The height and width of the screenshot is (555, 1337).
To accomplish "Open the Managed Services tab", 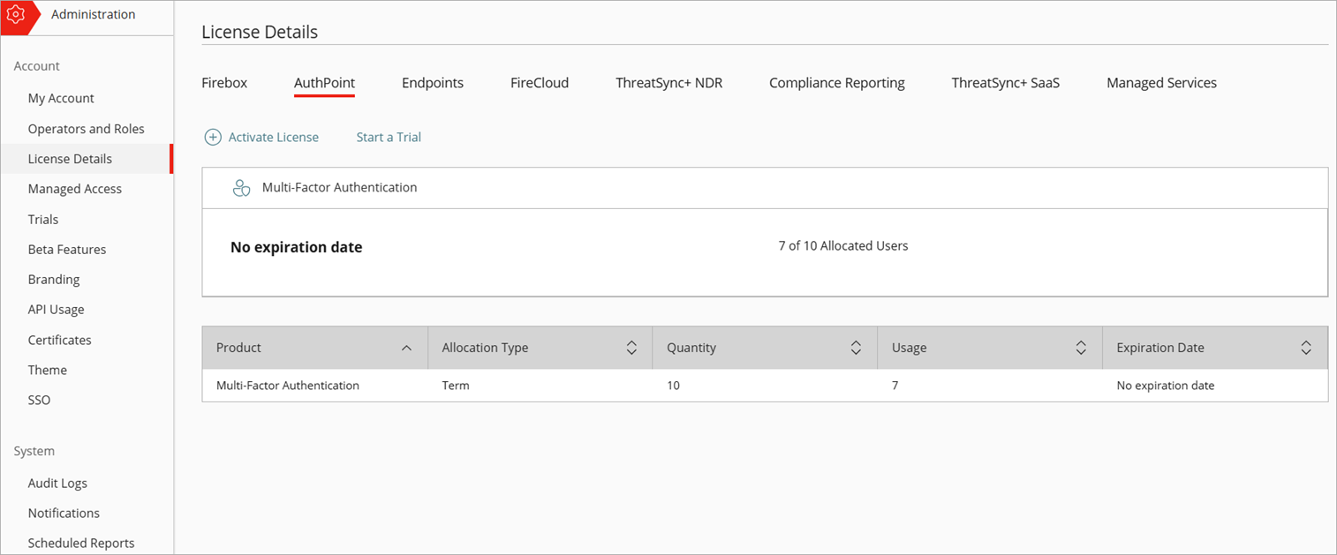I will pyautogui.click(x=1161, y=83).
